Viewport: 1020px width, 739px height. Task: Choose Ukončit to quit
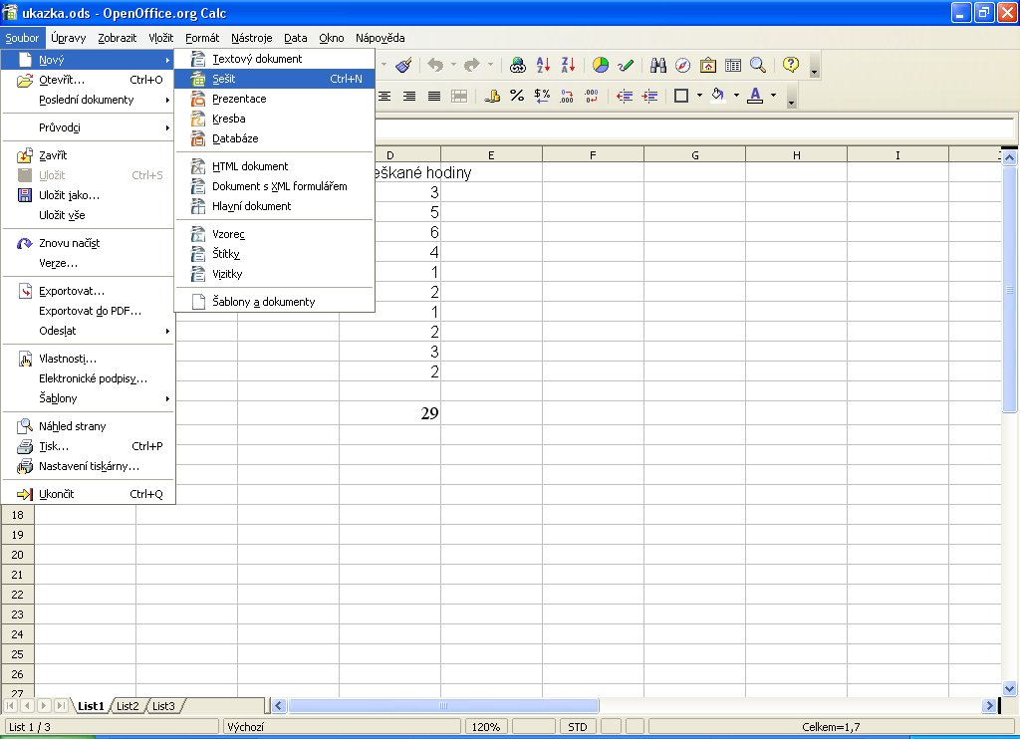(x=88, y=494)
